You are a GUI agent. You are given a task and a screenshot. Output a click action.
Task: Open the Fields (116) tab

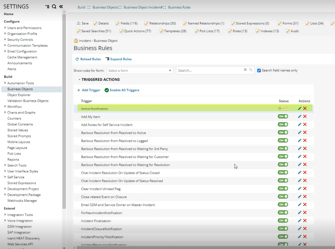coord(126,23)
